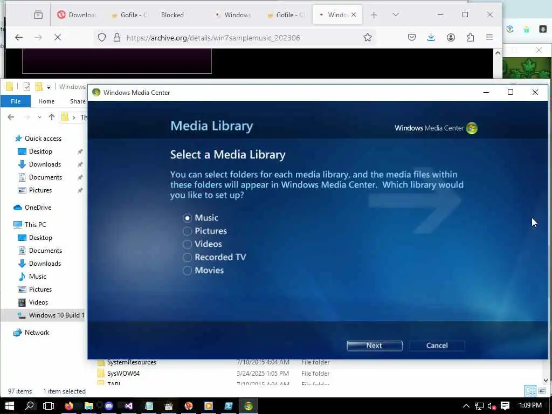Open the Home ribbon tab in Explorer

[46, 101]
